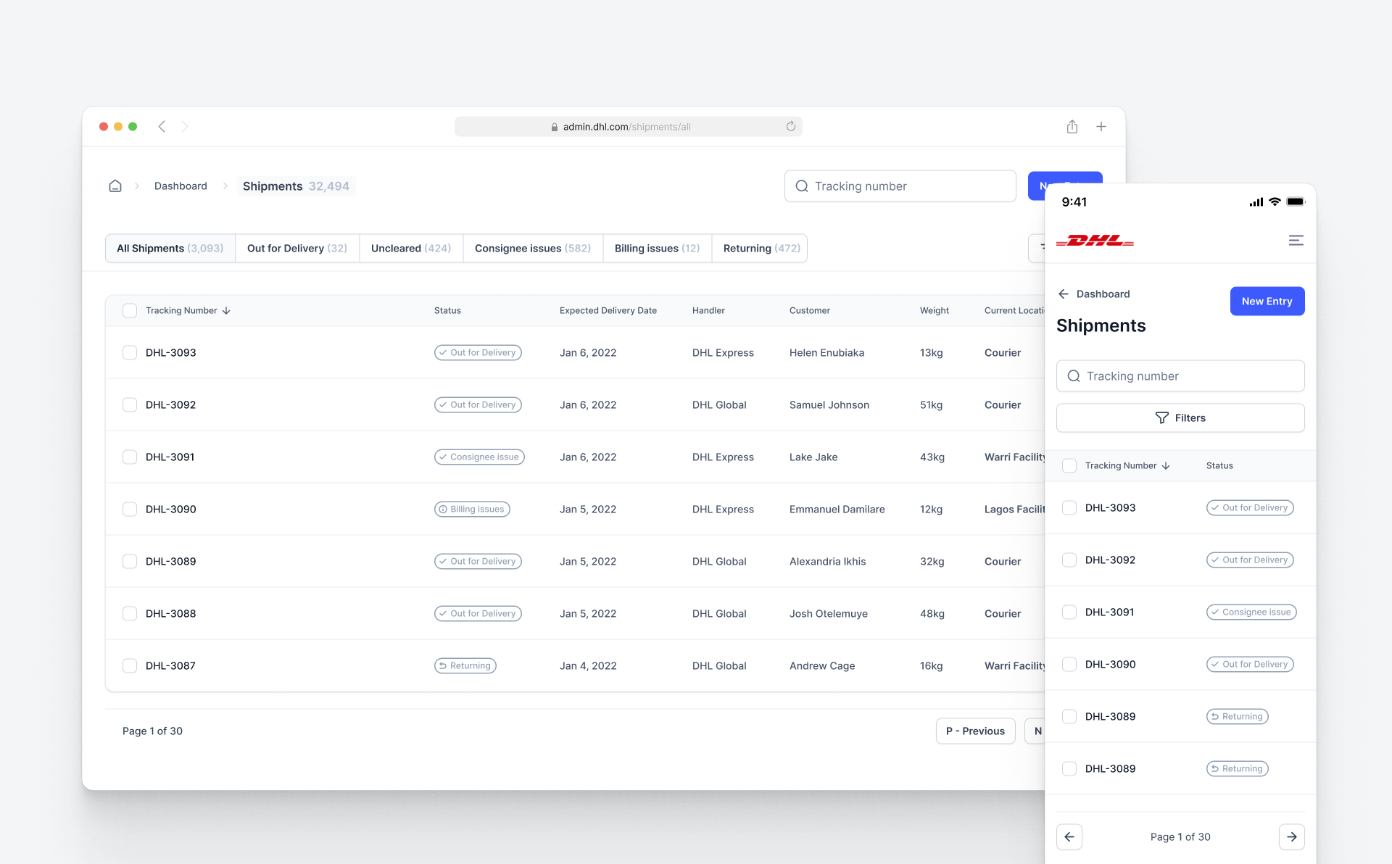Click the P - Previous pagination button
Screen dimensions: 1392x864
click(x=975, y=731)
